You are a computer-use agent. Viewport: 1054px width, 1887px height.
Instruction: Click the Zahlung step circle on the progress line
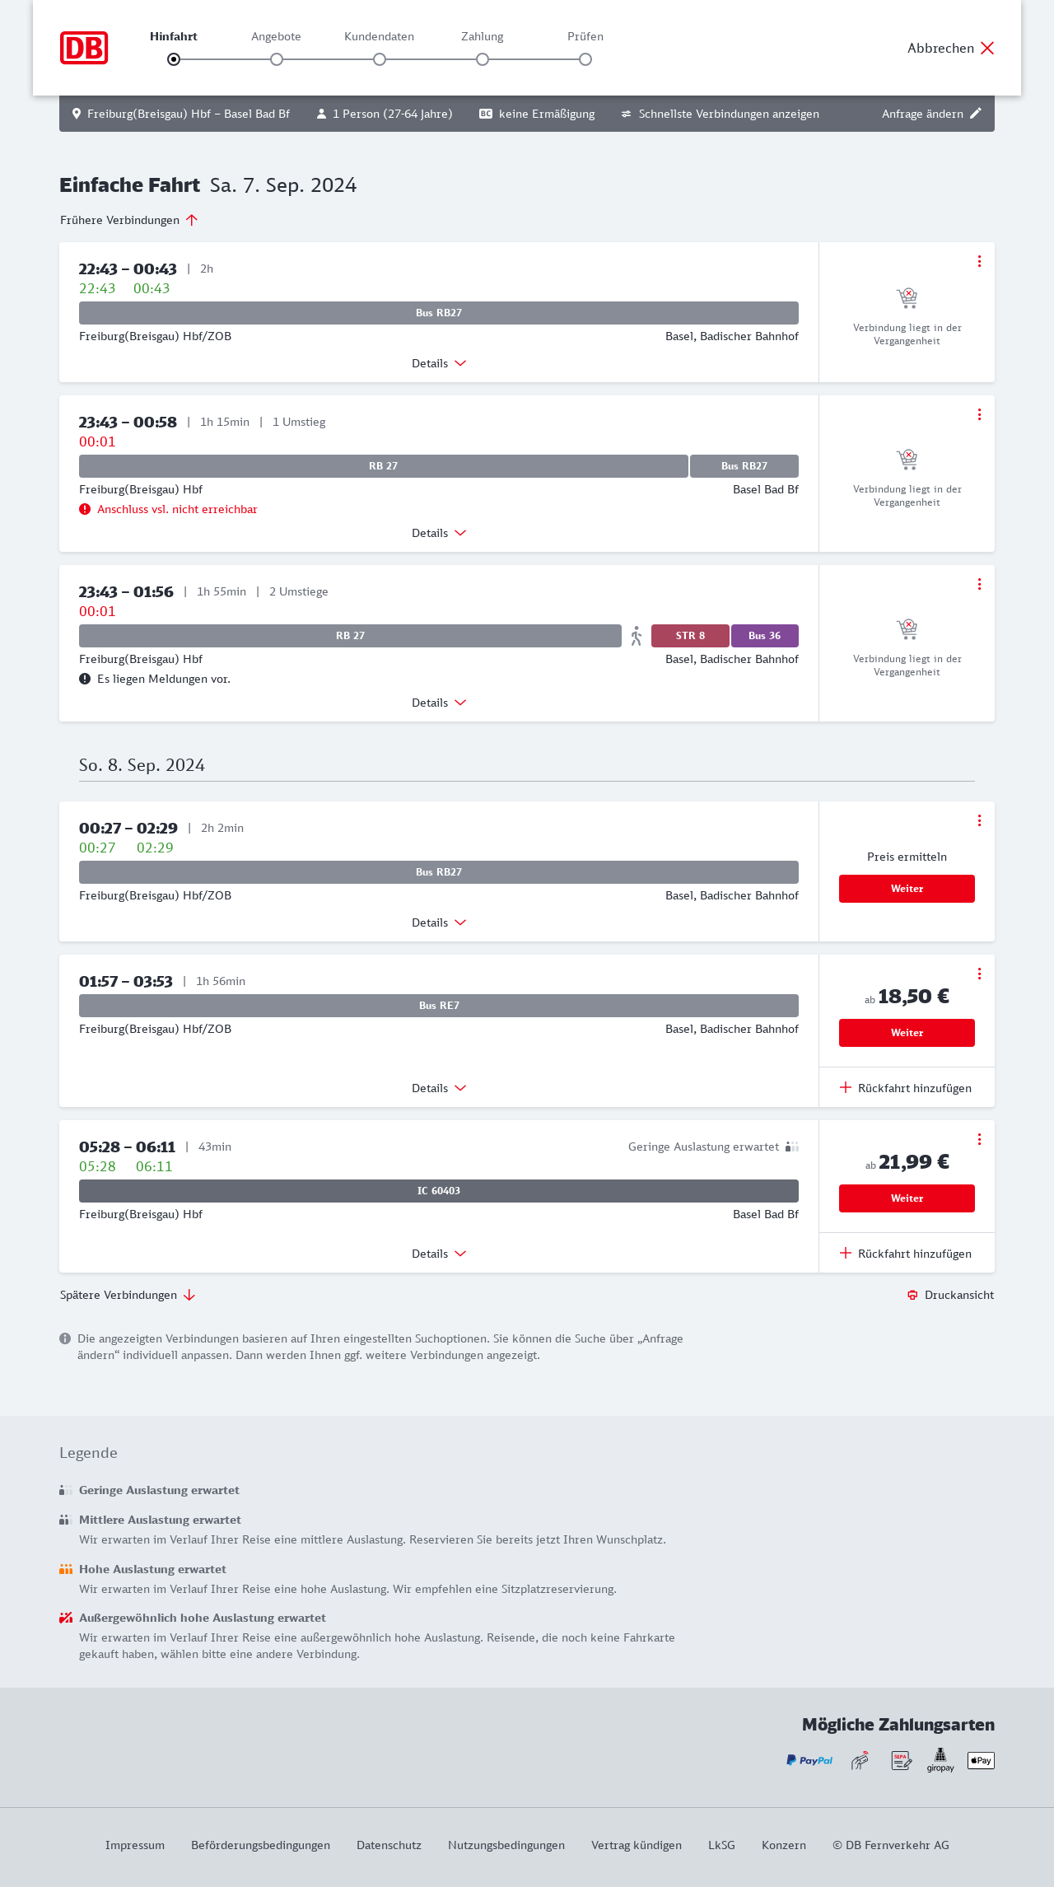click(x=483, y=59)
